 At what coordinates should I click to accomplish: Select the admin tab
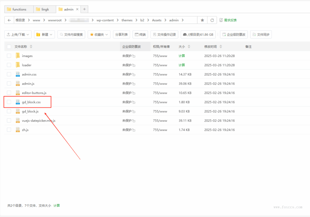point(68,9)
